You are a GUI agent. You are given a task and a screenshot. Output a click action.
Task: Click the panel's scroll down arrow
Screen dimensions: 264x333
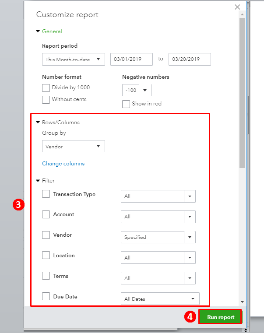242,301
